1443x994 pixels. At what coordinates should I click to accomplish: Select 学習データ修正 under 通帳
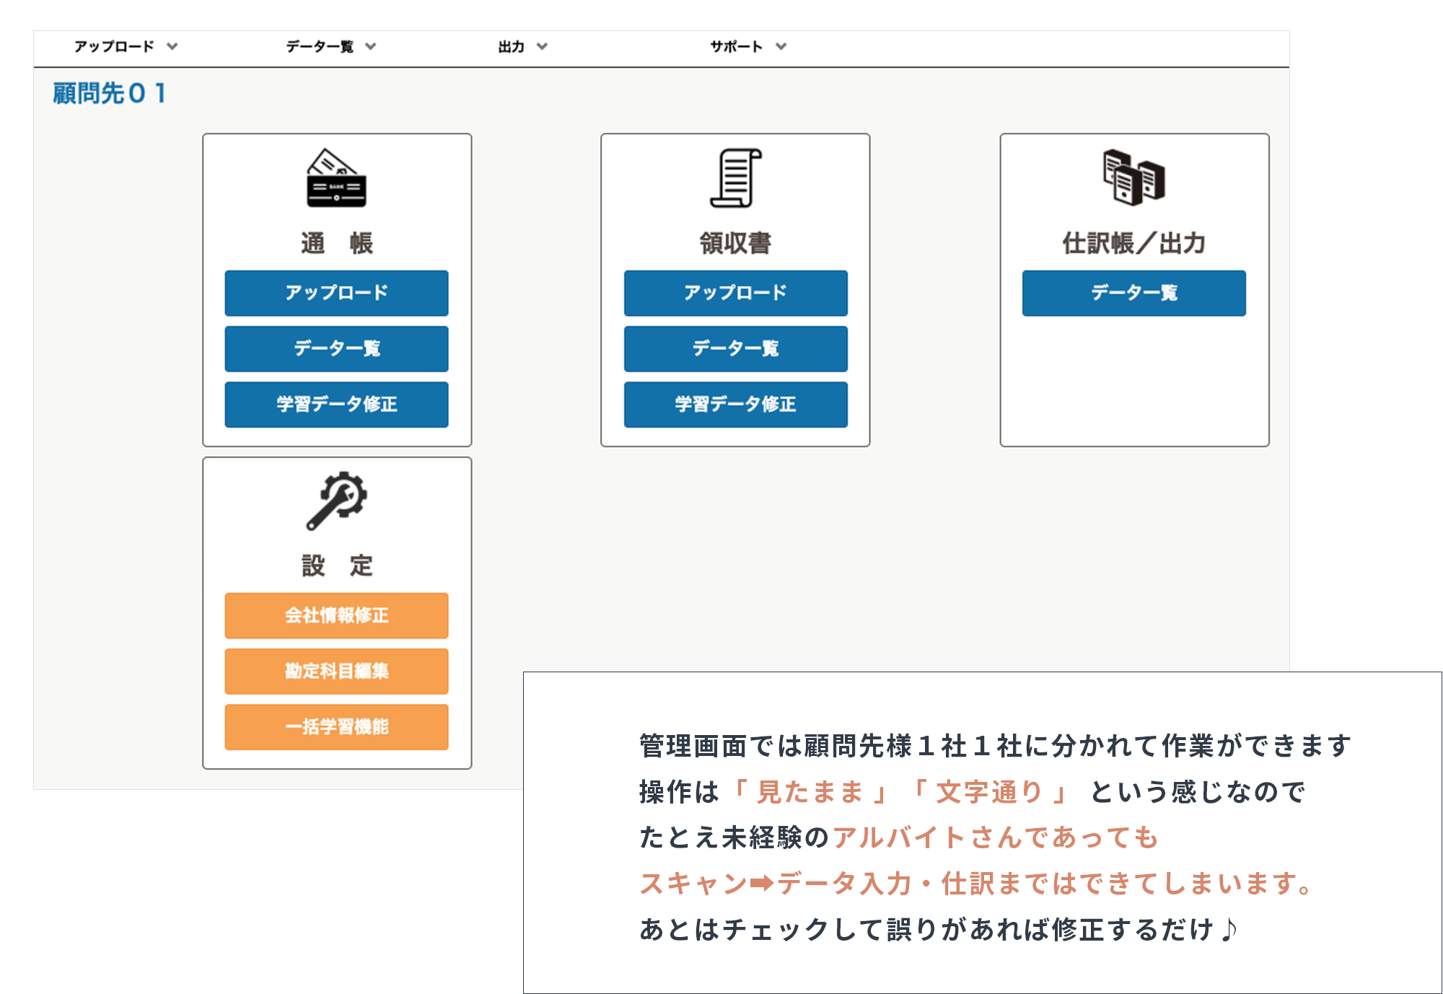coord(336,404)
